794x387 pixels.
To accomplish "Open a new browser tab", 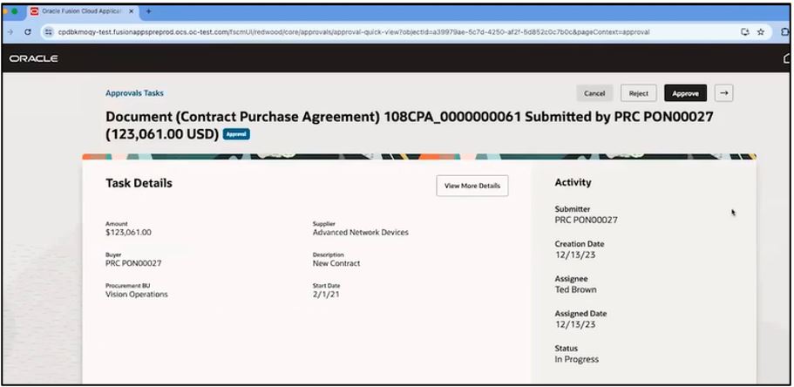I will [148, 11].
